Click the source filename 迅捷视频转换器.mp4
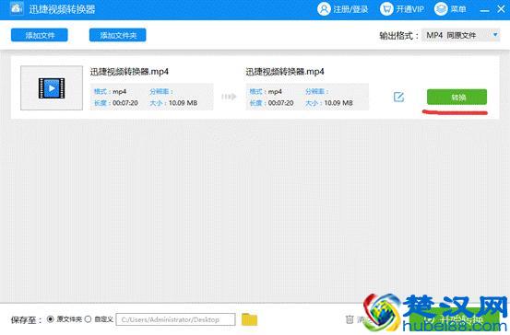 coord(129,72)
